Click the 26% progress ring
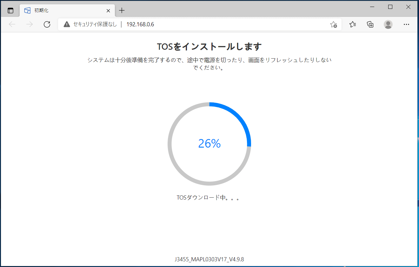The width and height of the screenshot is (419, 267). coord(209,144)
